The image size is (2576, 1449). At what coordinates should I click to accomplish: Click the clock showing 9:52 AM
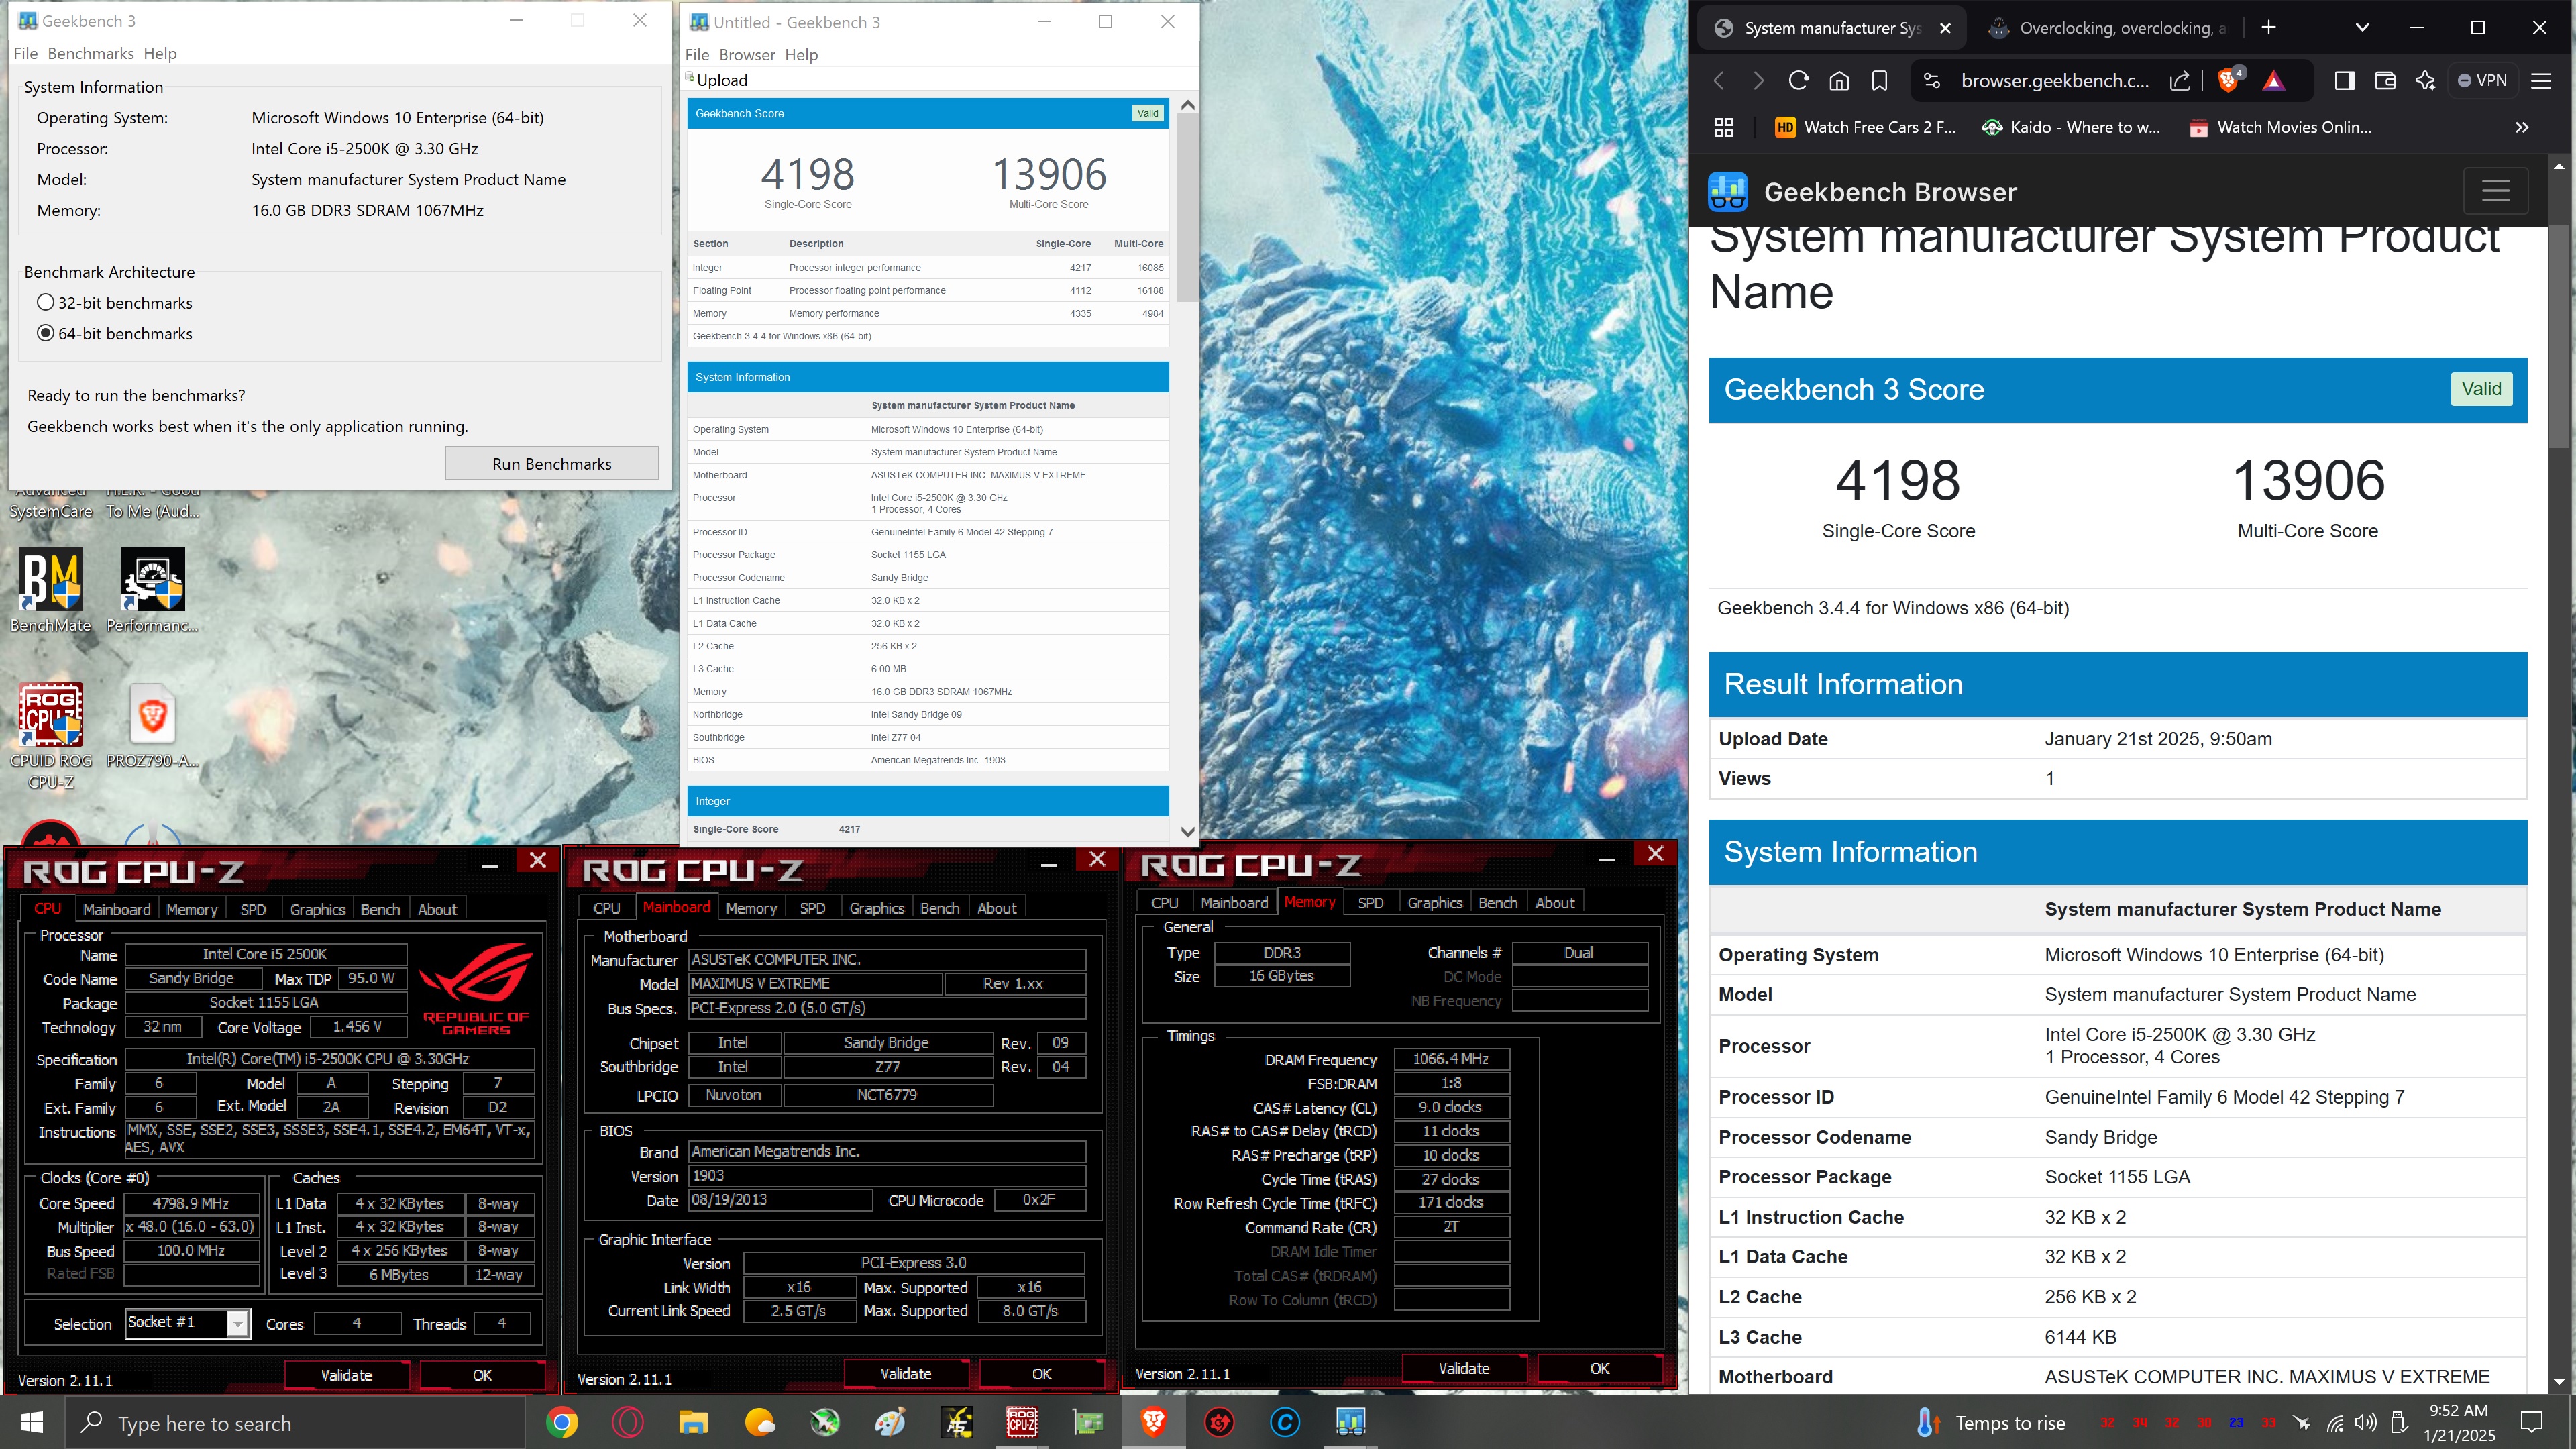point(2459,1422)
